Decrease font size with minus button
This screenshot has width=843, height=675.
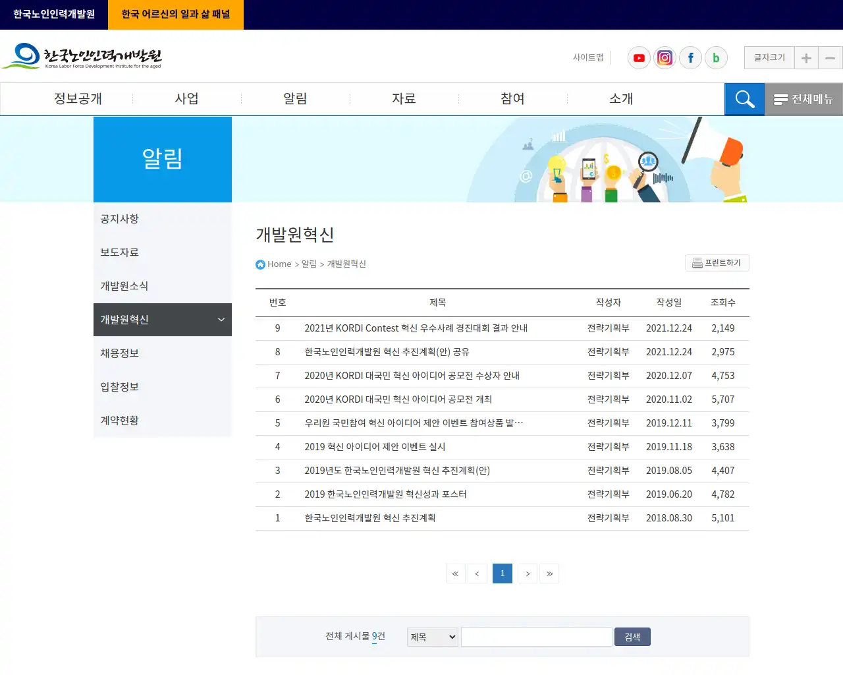(830, 58)
